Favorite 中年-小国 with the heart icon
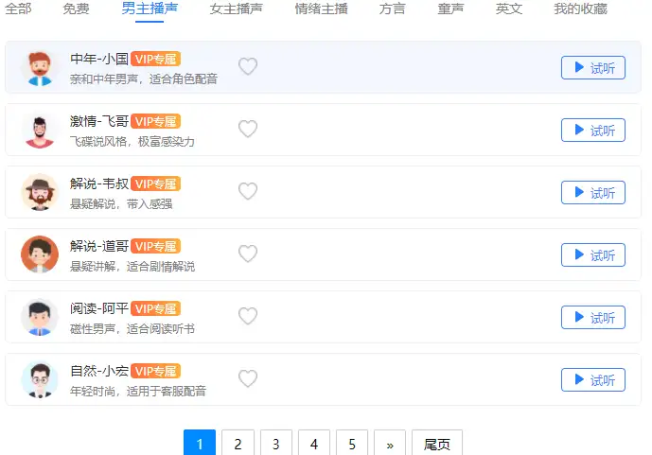This screenshot has width=652, height=455. 248,66
